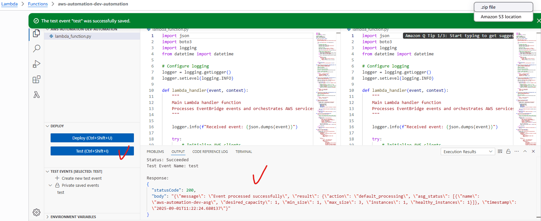Open the Run and Debug view
Image resolution: width=541 pixels, height=221 pixels.
click(37, 64)
